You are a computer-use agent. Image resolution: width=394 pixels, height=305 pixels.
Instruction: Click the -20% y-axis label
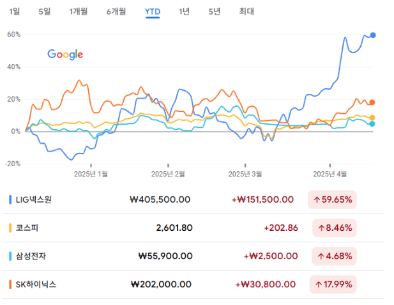(x=13, y=164)
